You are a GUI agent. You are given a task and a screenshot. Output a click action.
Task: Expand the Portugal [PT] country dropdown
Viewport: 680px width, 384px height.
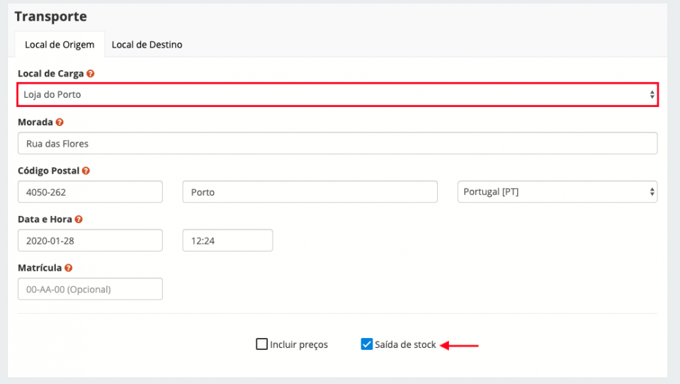click(x=557, y=192)
